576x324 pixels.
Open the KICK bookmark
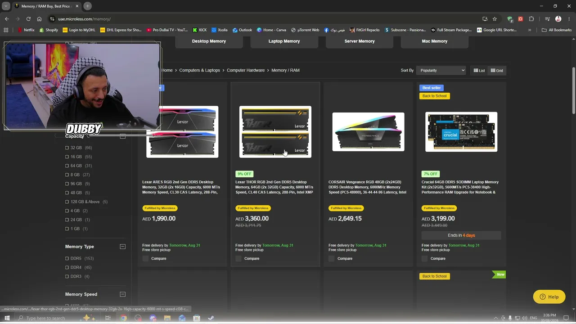tap(199, 30)
